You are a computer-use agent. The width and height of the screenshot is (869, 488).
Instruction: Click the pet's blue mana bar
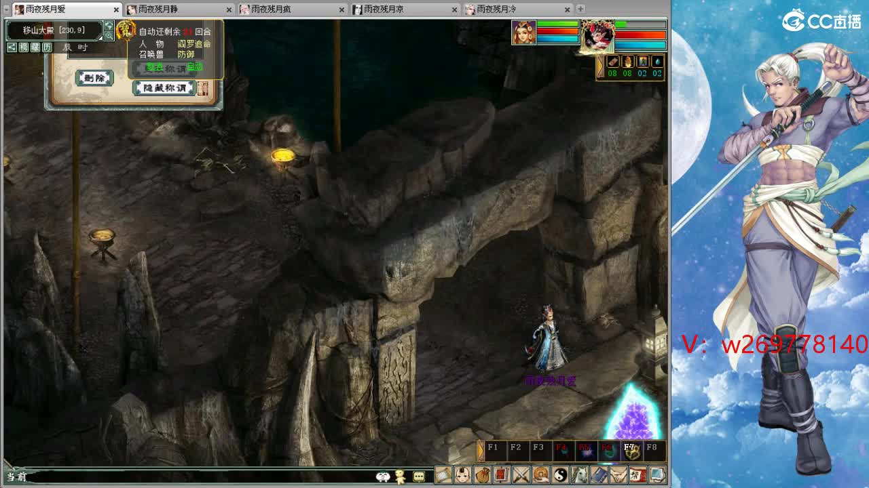pos(641,45)
